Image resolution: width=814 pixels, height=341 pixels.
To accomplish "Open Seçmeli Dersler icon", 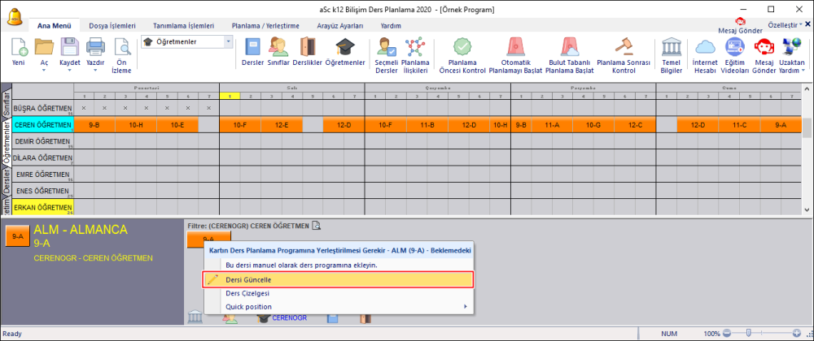I will [386, 47].
